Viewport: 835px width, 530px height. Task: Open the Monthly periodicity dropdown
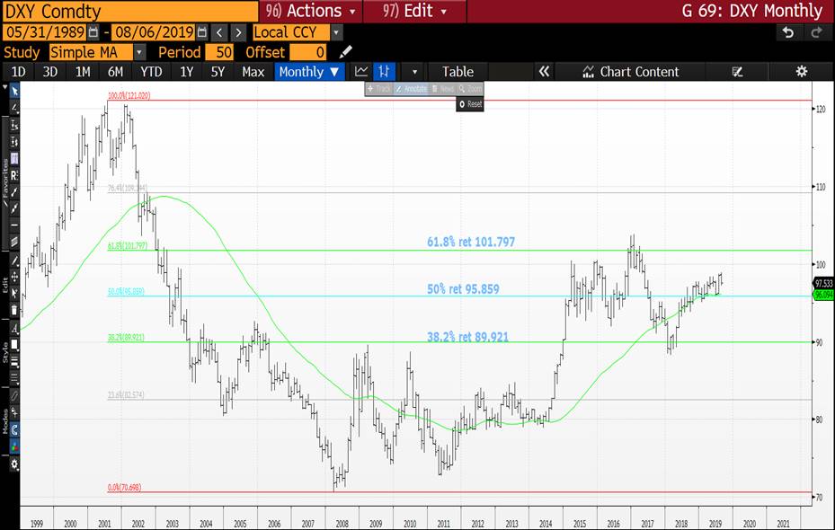click(x=309, y=71)
